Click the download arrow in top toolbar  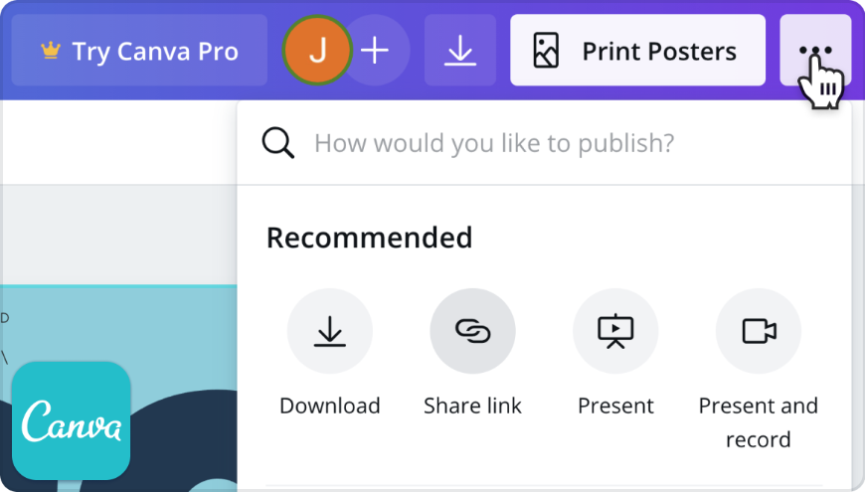click(459, 51)
